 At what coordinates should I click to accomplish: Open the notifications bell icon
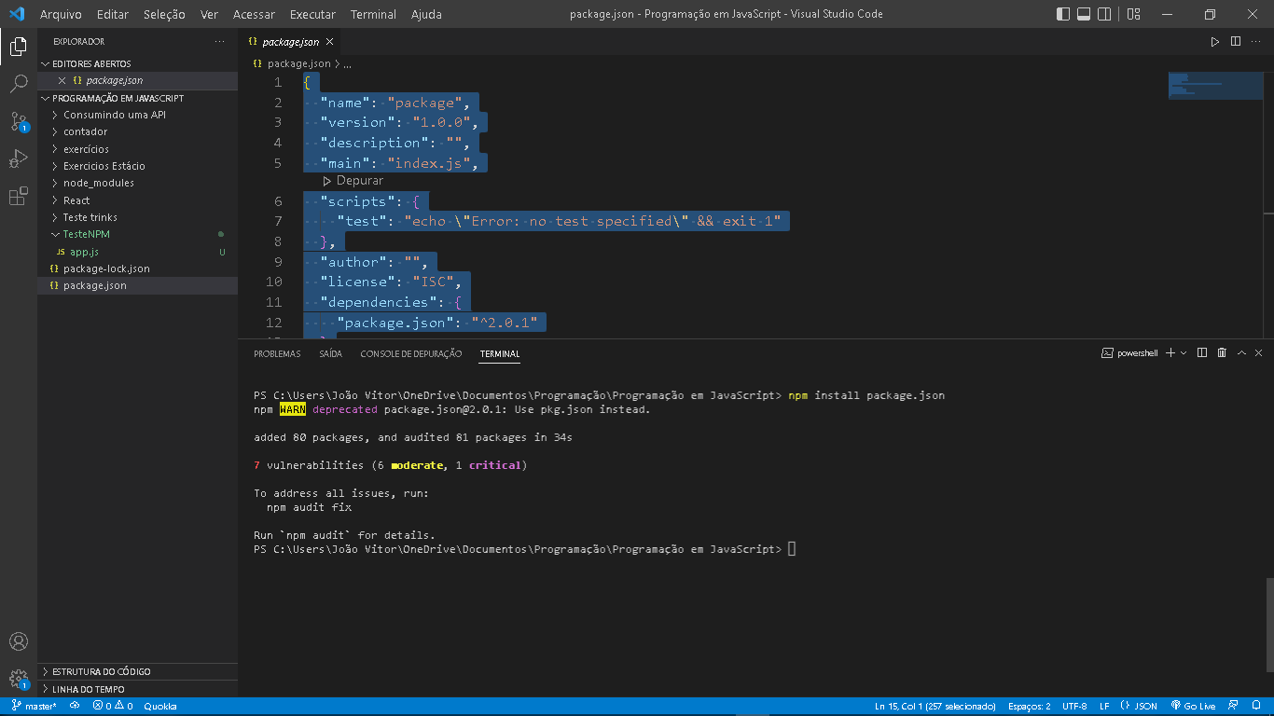1256,707
